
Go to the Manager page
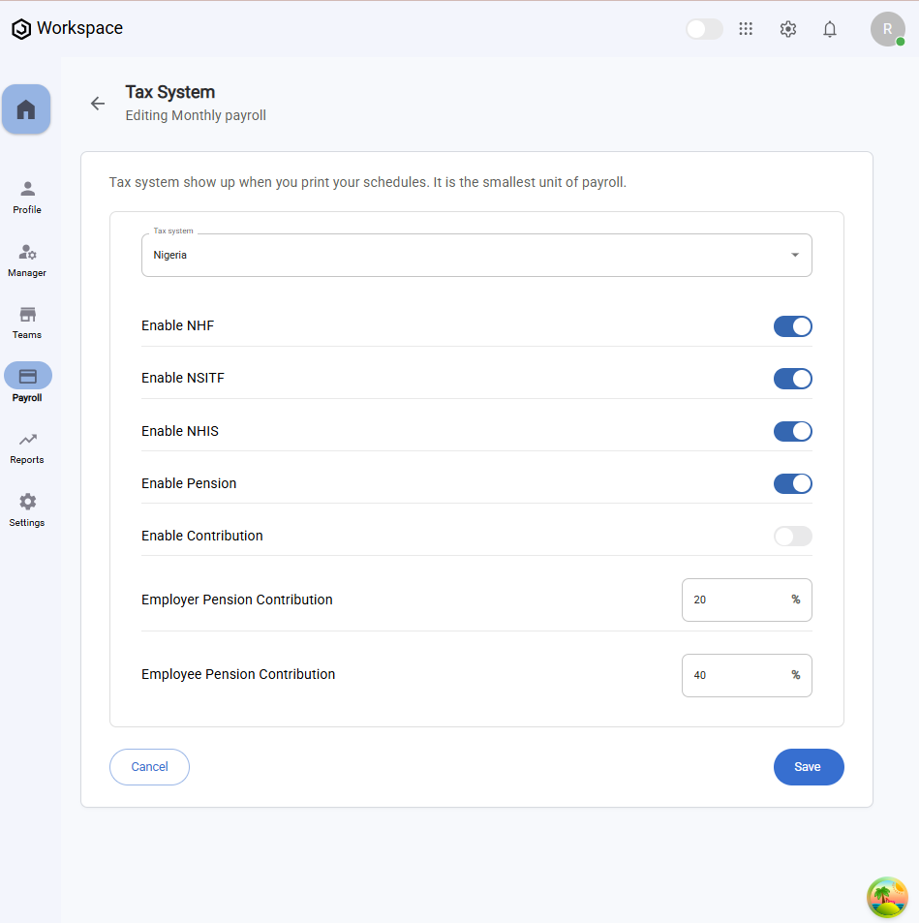coord(27,260)
